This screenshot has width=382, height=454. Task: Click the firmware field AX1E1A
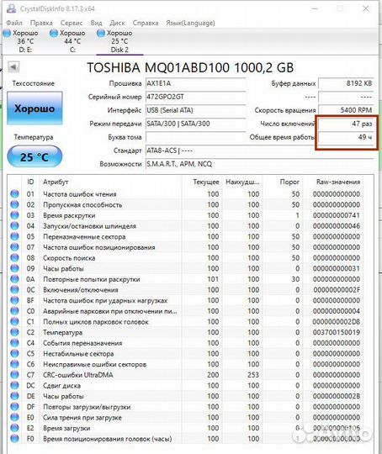[x=195, y=84]
